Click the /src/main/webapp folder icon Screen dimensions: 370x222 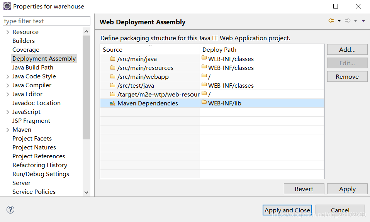click(x=112, y=76)
